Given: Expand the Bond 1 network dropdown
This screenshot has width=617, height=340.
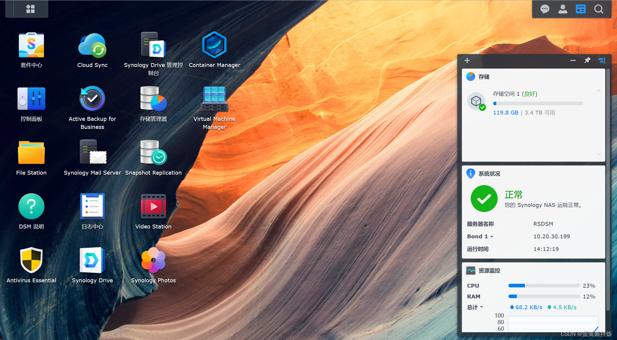Looking at the screenshot, I should [x=480, y=237].
